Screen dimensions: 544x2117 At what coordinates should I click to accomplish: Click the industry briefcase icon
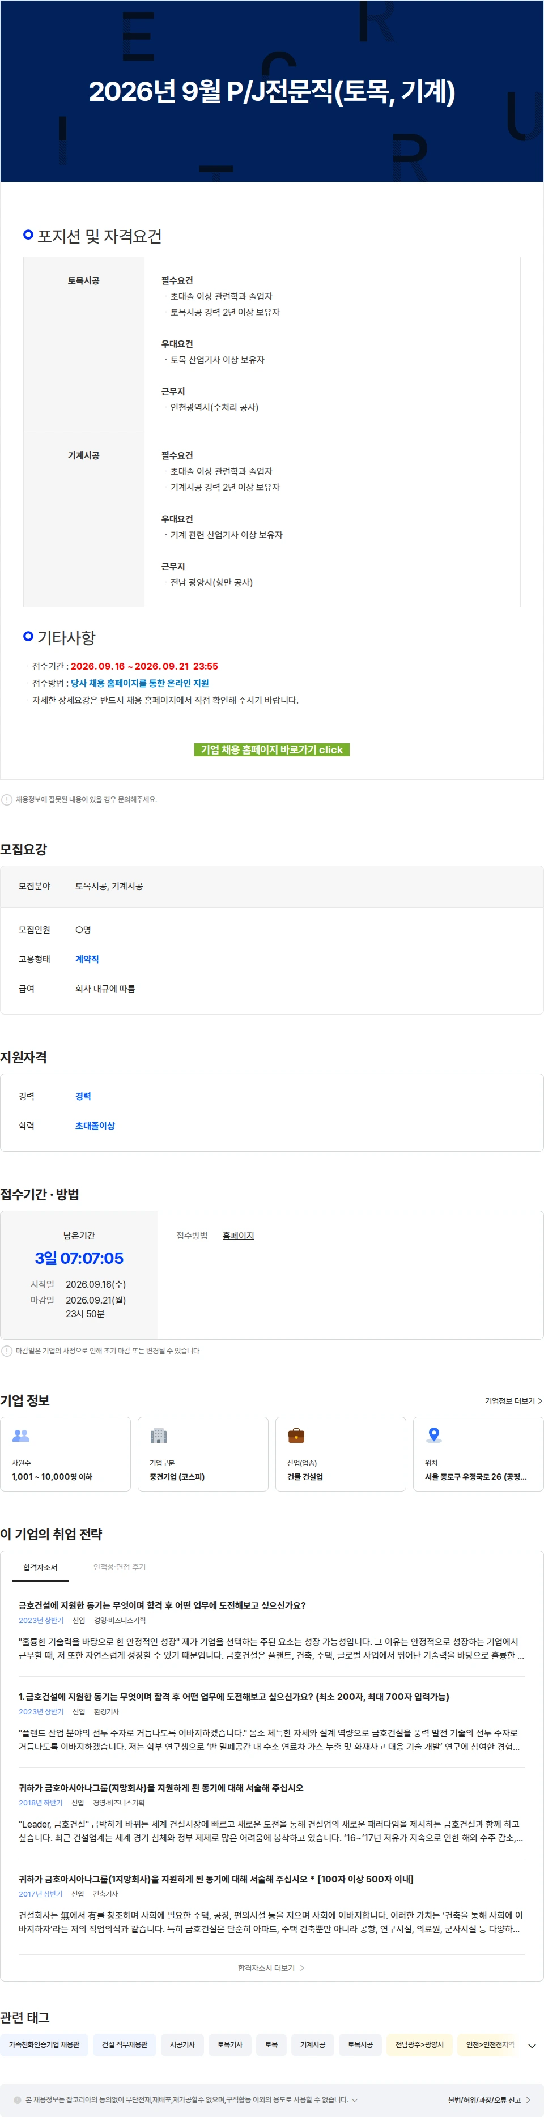click(296, 1435)
